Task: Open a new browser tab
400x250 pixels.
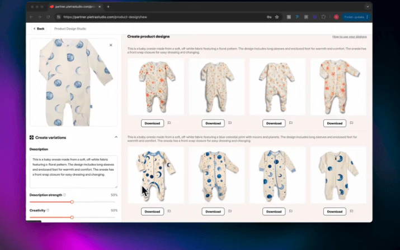Action: pyautogui.click(x=108, y=7)
